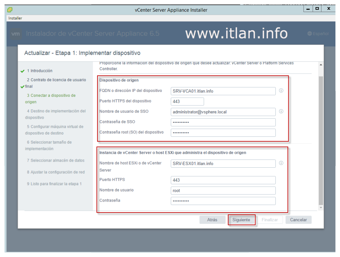Image resolution: width=340 pixels, height=257 pixels.
Task: Edit the Nombre de usuario root field
Action: pos(223,191)
